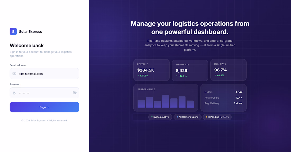Click the tallest bar in Performance chart

[x=166, y=101]
